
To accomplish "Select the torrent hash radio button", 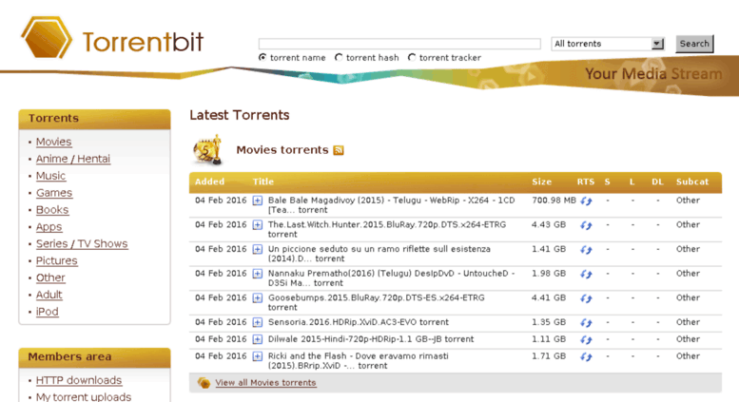I will coord(339,57).
